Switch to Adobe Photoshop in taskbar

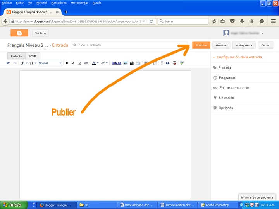[x=217, y=205]
